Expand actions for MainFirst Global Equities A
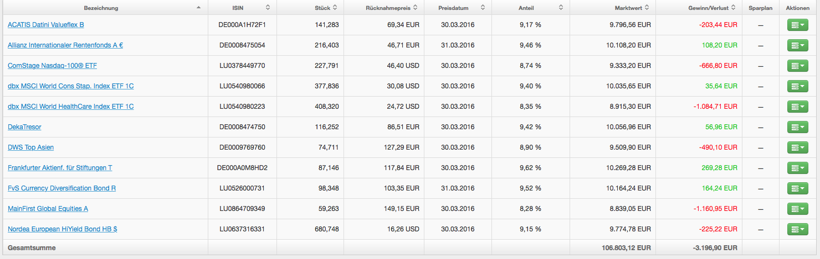Image resolution: width=820 pixels, height=259 pixels. pos(797,209)
